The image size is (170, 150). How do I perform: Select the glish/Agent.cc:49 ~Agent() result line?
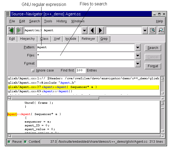point(83,91)
